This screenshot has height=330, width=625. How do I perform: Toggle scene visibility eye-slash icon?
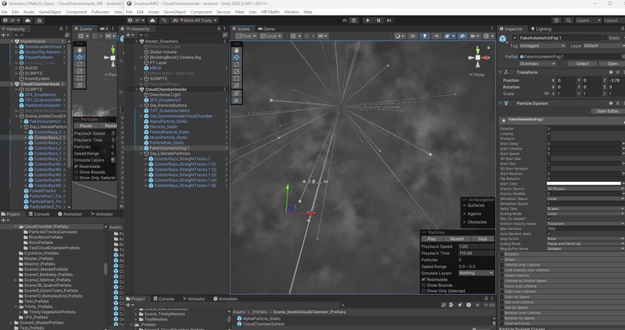(462, 36)
